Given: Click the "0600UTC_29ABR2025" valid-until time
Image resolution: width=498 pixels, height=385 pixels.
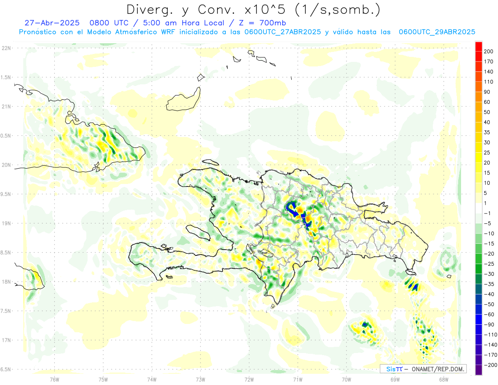Looking at the screenshot, I should click(437, 32).
